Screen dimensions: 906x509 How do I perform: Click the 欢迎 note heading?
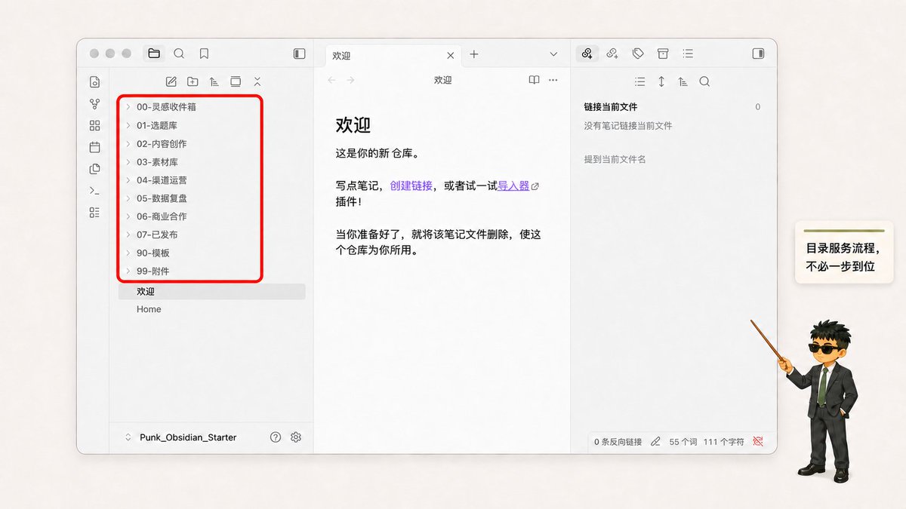(x=353, y=124)
